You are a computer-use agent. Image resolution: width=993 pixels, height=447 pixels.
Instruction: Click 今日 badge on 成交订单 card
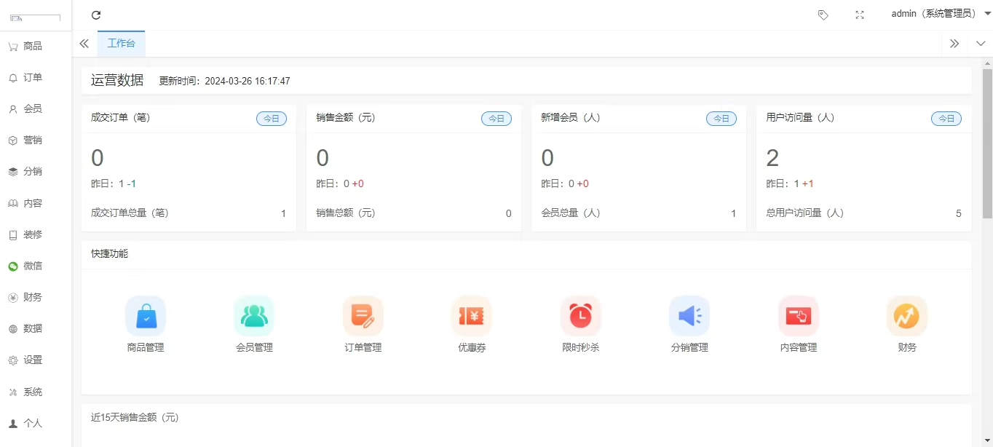pyautogui.click(x=272, y=118)
